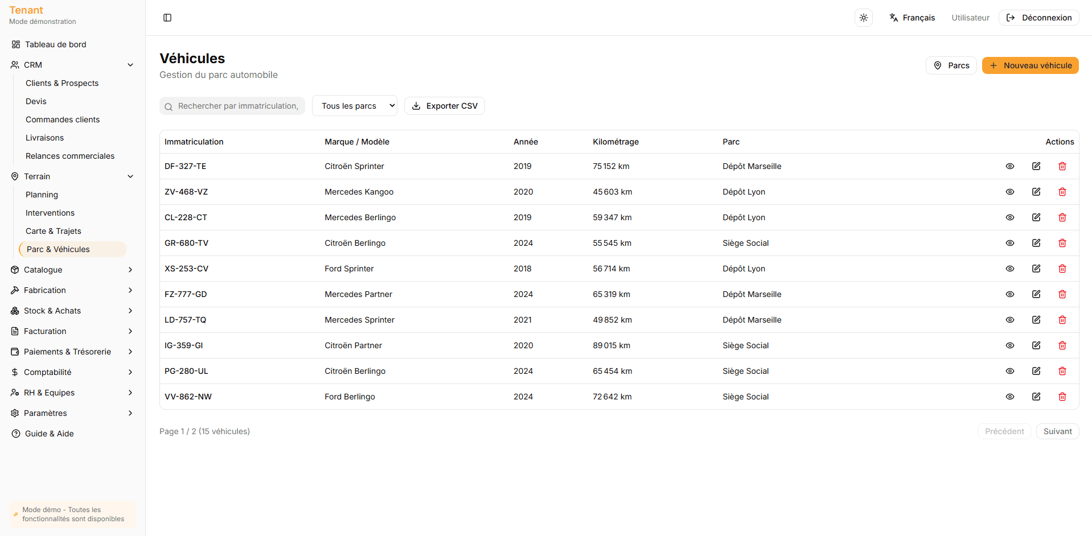View vehicle XS-253-CV details
Screen dimensions: 1092x536
pyautogui.click(x=1010, y=269)
